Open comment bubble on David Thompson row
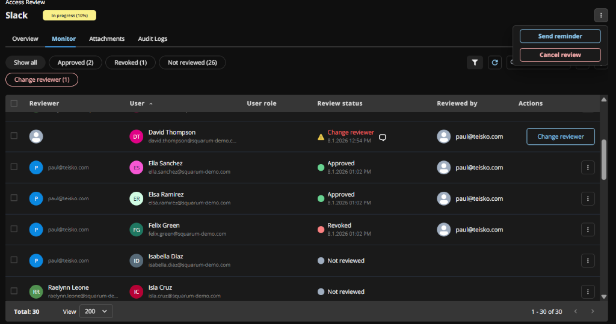616x324 pixels. (382, 137)
